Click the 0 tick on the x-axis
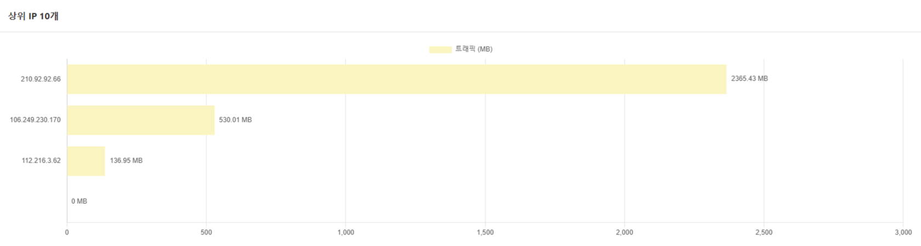 (67, 232)
